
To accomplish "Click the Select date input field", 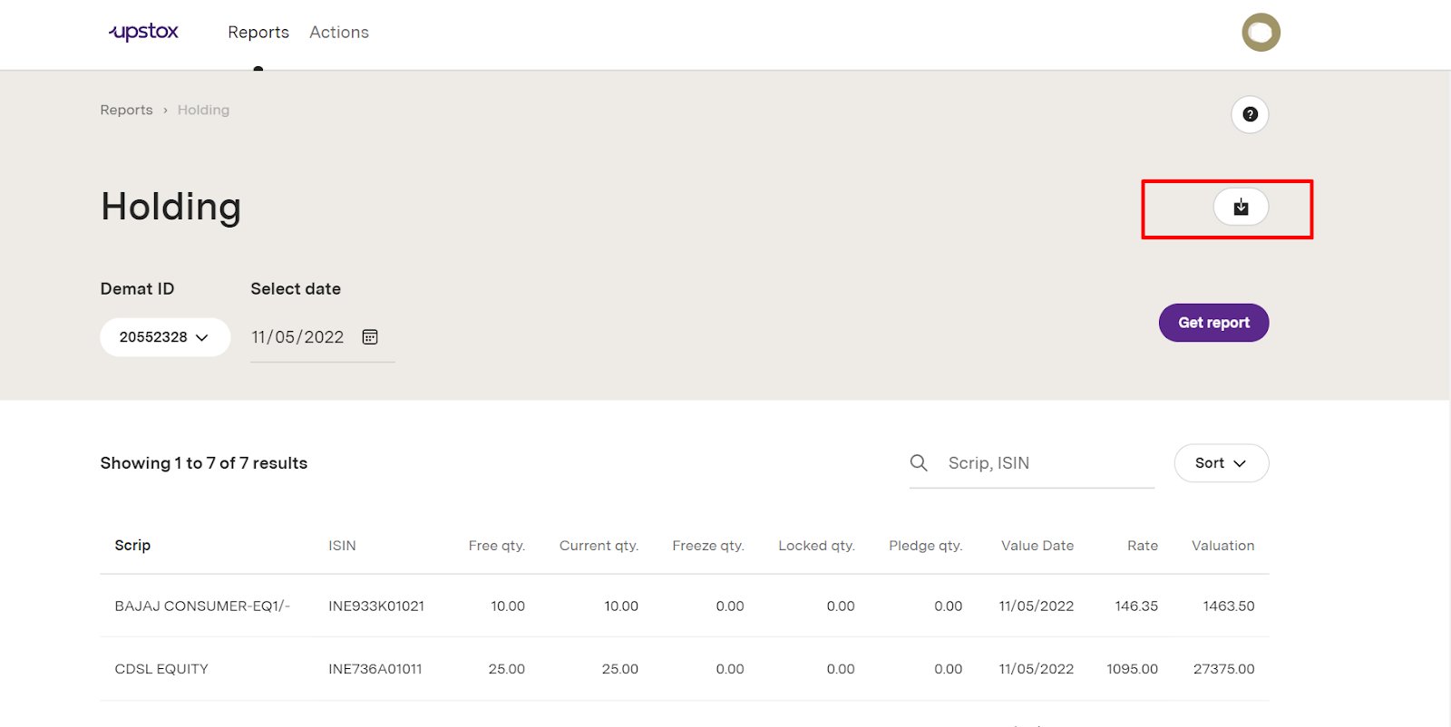I will click(x=299, y=337).
